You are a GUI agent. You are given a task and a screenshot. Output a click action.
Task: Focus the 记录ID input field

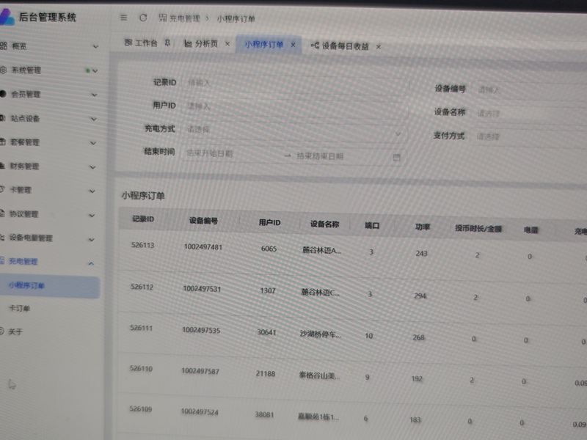click(x=295, y=84)
